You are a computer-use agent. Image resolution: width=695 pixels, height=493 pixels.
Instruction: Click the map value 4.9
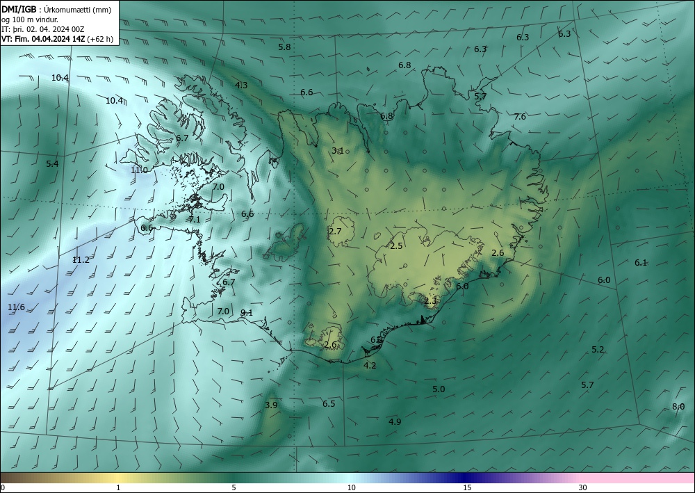[x=395, y=421]
